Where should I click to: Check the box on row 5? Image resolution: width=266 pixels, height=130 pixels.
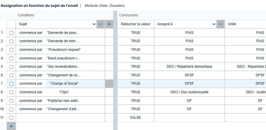coord(11,67)
